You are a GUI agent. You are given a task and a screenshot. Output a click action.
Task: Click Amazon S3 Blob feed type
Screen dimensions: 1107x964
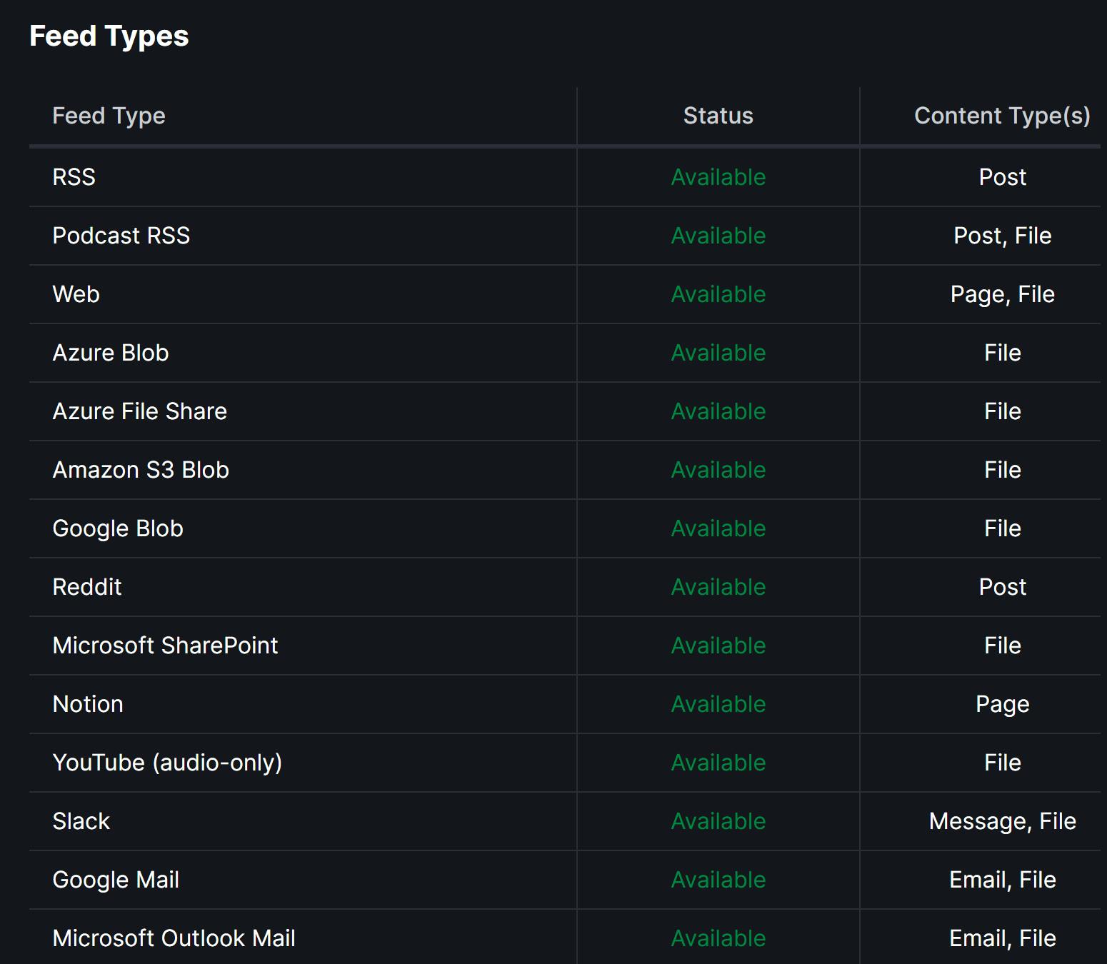click(140, 470)
